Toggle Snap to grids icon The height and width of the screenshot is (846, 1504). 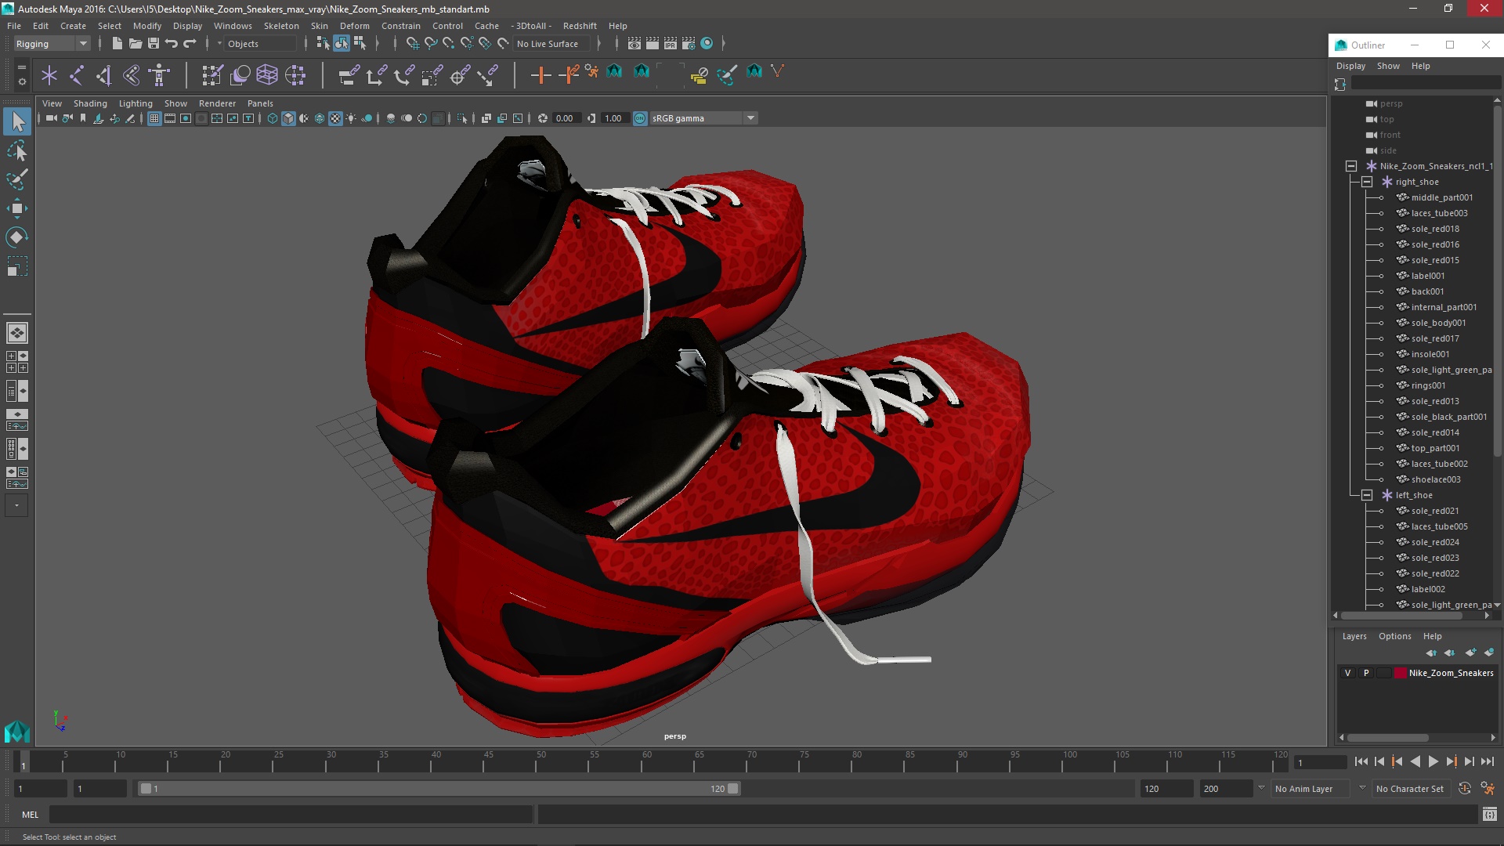(412, 44)
